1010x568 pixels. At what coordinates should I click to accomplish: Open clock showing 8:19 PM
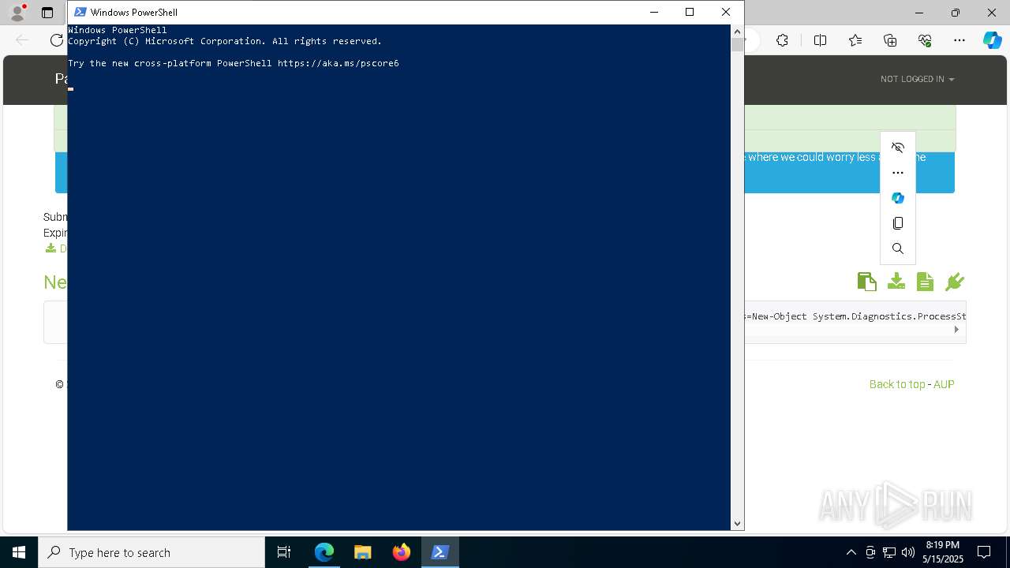pyautogui.click(x=942, y=552)
